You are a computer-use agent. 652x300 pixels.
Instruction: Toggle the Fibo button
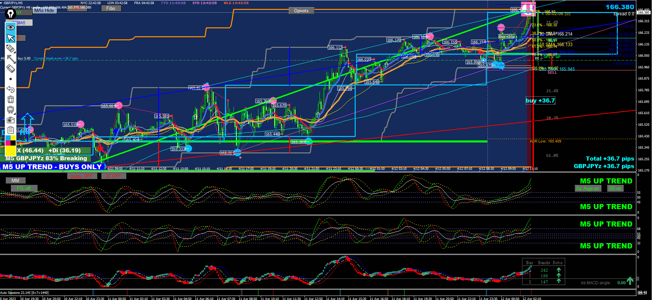tap(111, 8)
